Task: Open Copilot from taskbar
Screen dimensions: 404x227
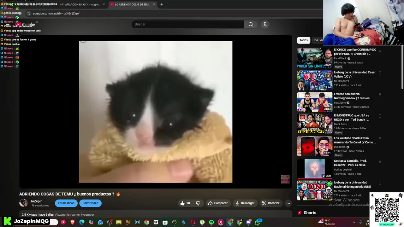Action: coord(91,222)
